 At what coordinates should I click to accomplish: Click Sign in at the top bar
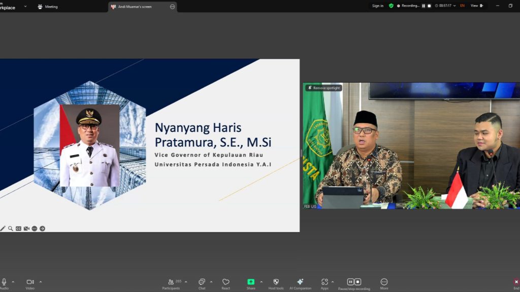coord(377,6)
